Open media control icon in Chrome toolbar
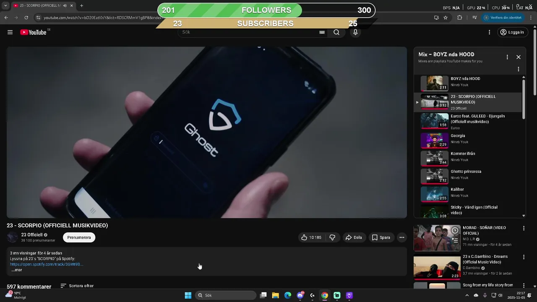 474,18
